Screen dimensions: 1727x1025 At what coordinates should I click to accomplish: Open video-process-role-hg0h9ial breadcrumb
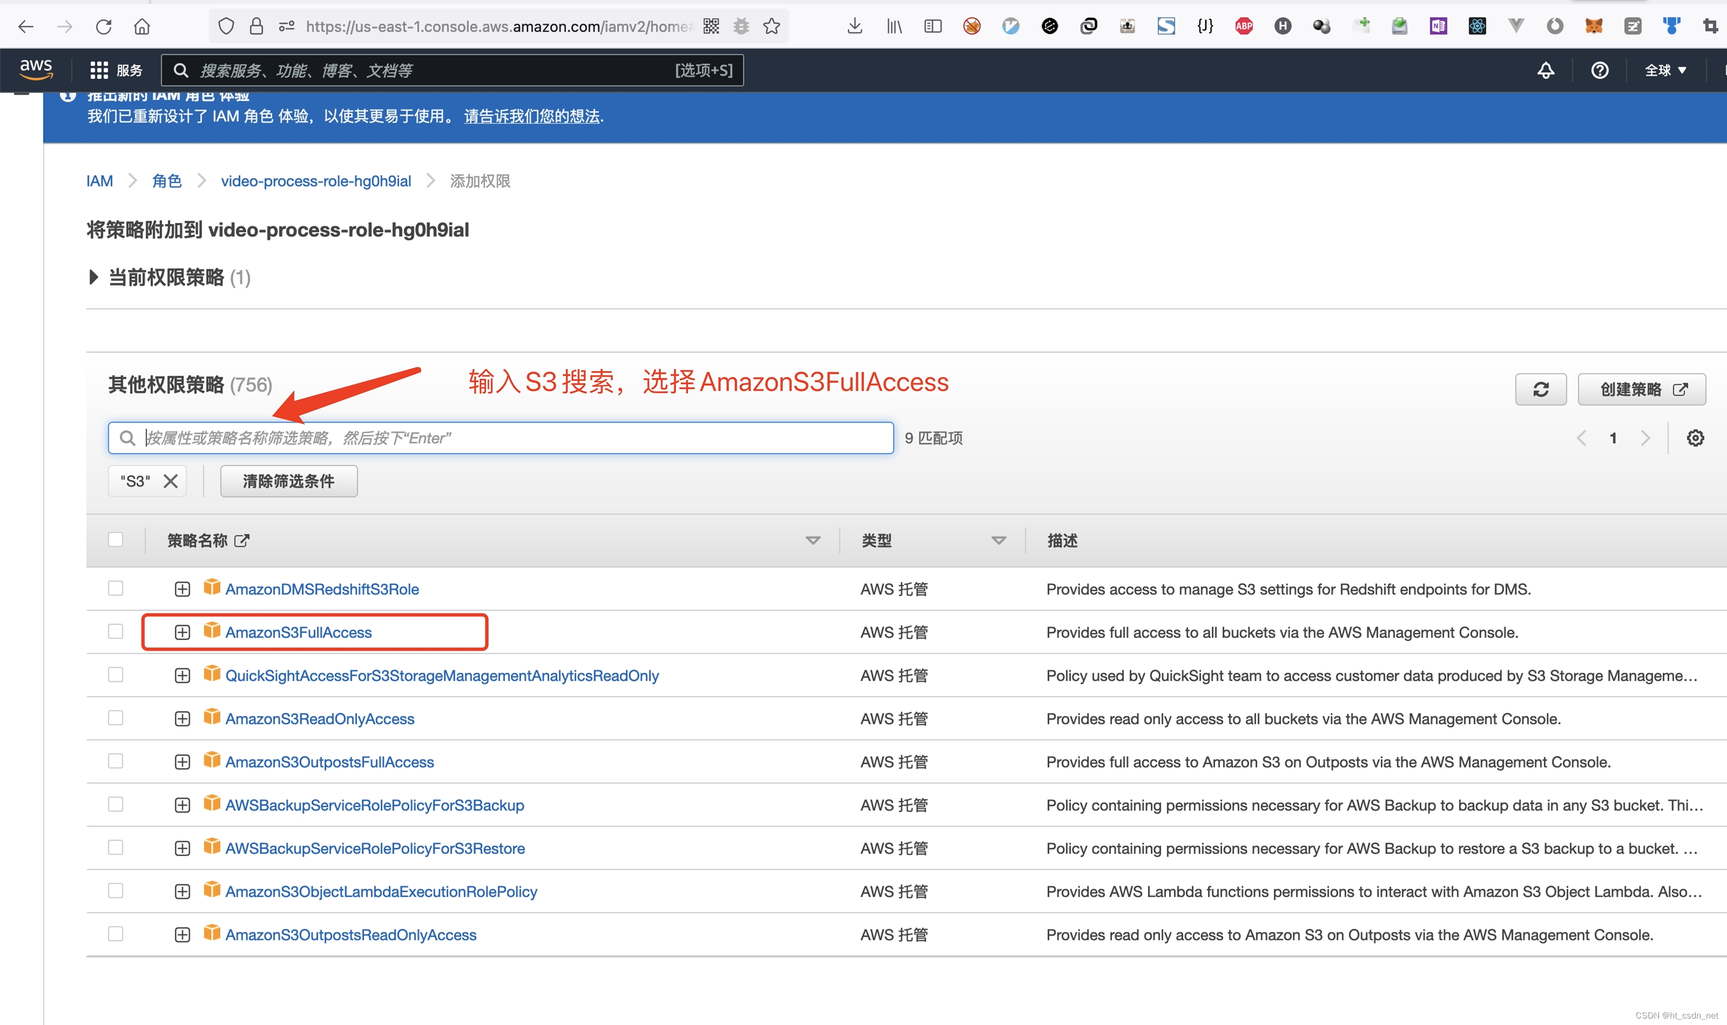(x=315, y=181)
